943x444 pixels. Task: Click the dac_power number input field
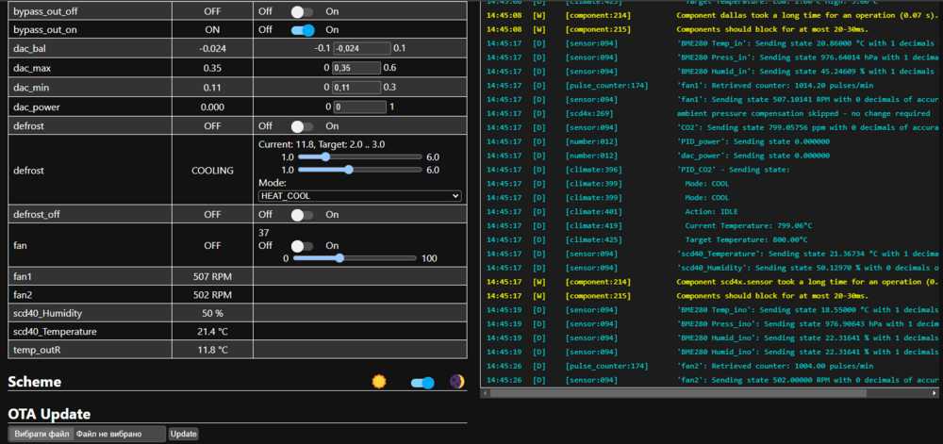359,107
